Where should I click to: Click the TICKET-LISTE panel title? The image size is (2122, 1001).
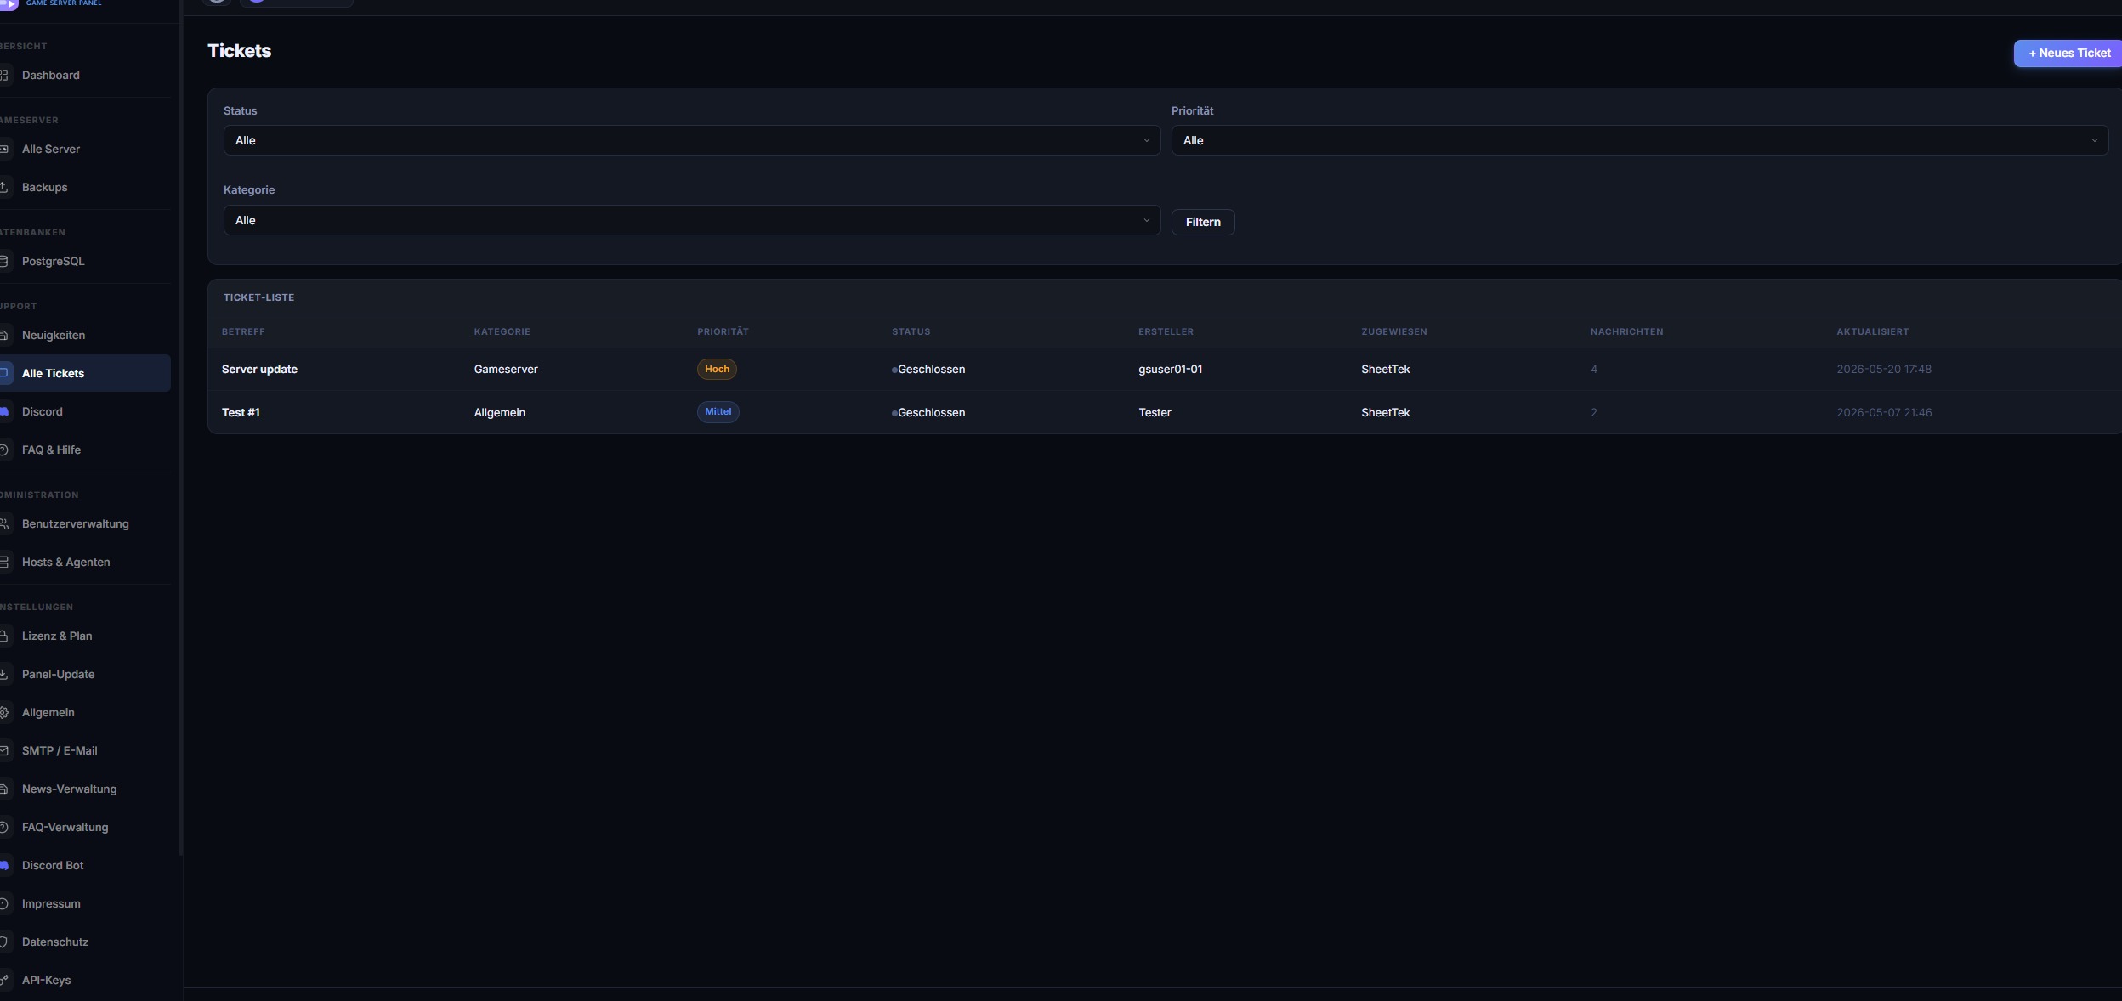(x=258, y=298)
